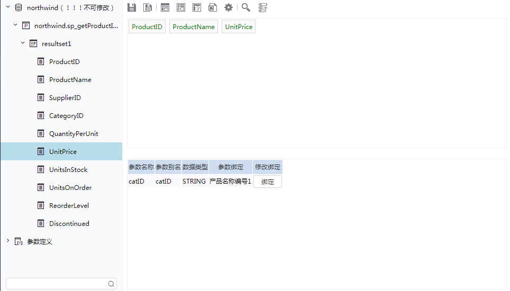
Task: Select ReorderLevel field in tree
Action: tap(69, 205)
